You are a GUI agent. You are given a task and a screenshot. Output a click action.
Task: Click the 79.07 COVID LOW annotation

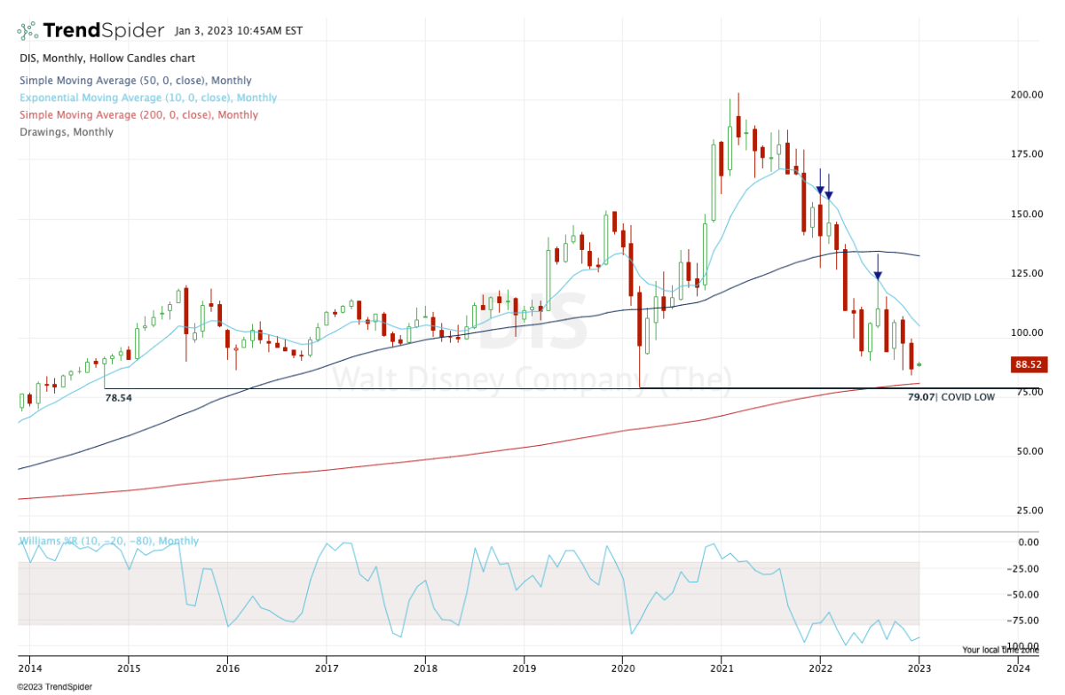(x=951, y=397)
